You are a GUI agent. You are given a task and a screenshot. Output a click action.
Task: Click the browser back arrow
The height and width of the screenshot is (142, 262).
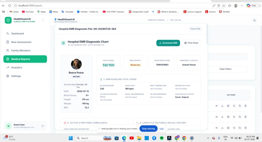coord(4,5)
